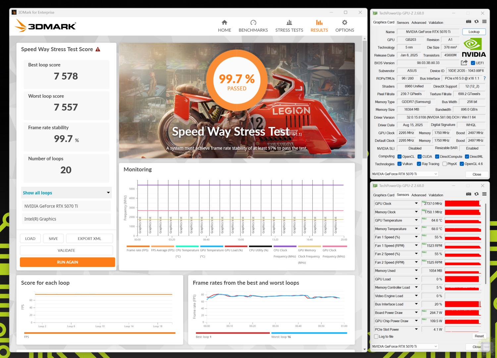
Task: Open the 3DMark Home page
Action: [224, 26]
